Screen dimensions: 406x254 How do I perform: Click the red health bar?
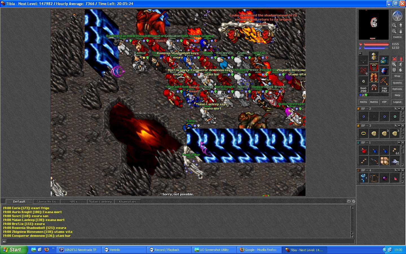pos(376,44)
